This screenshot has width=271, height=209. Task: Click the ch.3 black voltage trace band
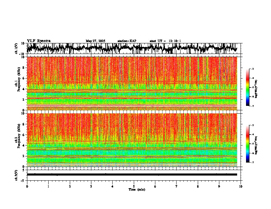click(x=132, y=175)
